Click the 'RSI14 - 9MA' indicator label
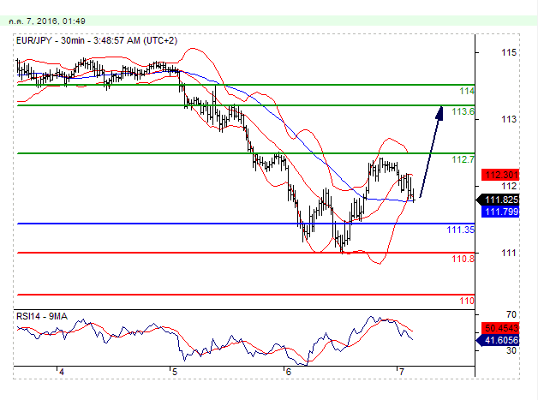Image resolution: width=538 pixels, height=400 pixels. click(42, 316)
